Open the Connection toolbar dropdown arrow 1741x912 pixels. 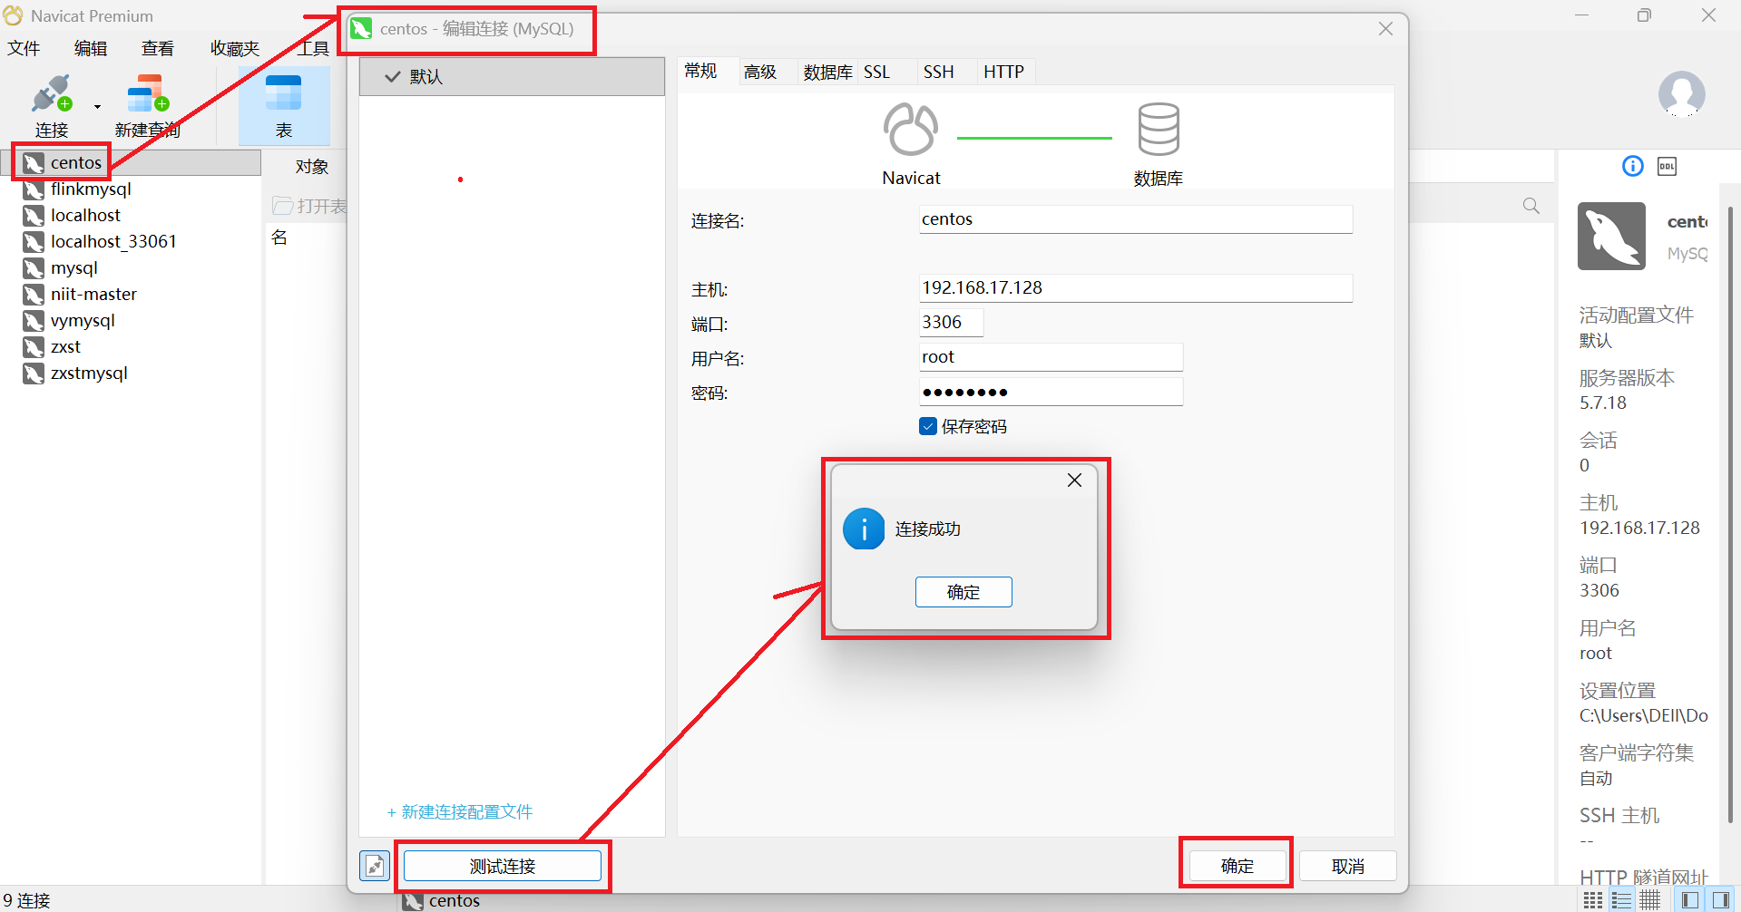pyautogui.click(x=97, y=107)
